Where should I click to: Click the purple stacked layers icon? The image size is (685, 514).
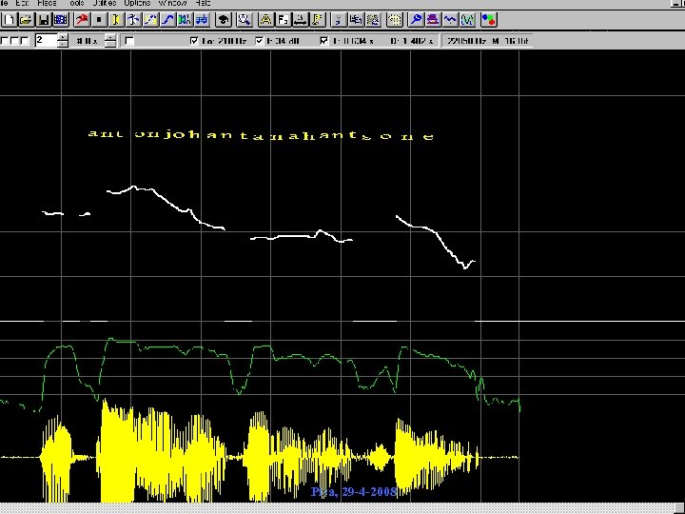(x=433, y=20)
